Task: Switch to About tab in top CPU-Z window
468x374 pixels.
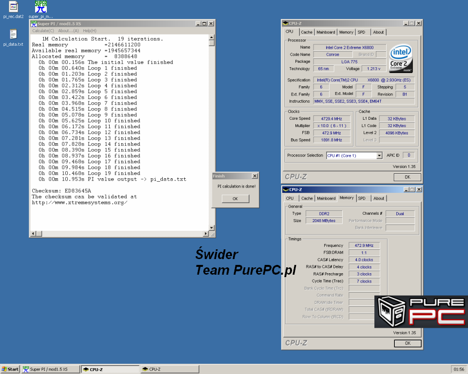Action: [378, 32]
